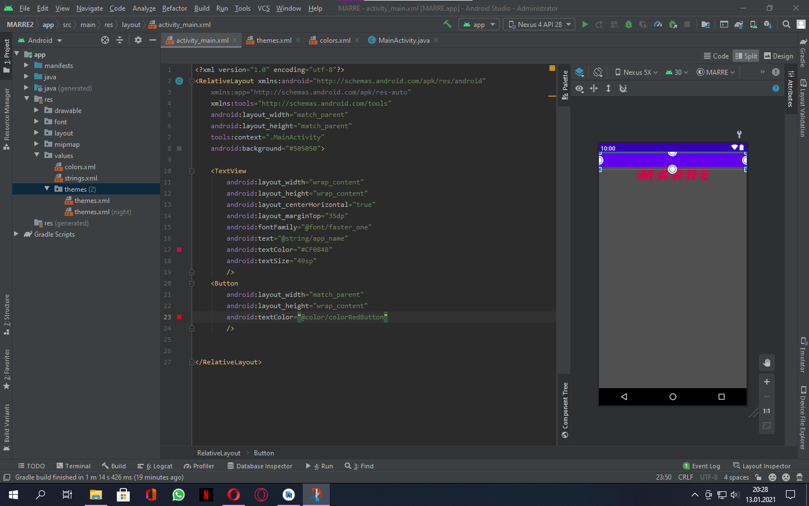
Task: Click Select Opened File target icon
Action: tap(104, 40)
